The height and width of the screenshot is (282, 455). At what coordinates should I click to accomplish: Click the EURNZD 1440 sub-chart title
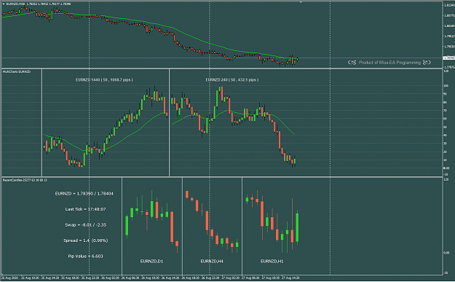(x=104, y=79)
